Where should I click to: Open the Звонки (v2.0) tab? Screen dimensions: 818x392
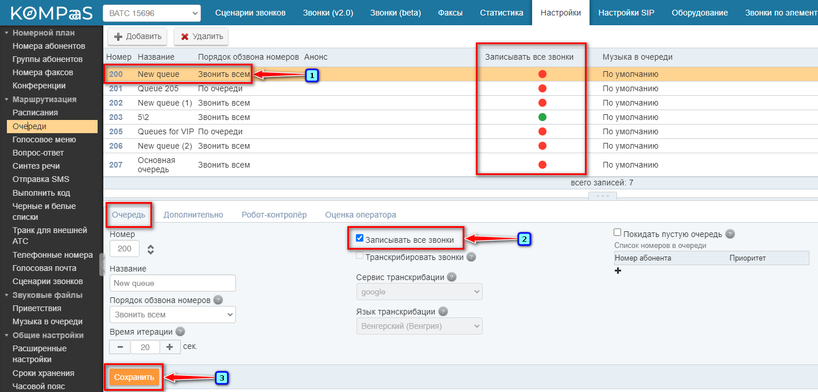pos(328,13)
